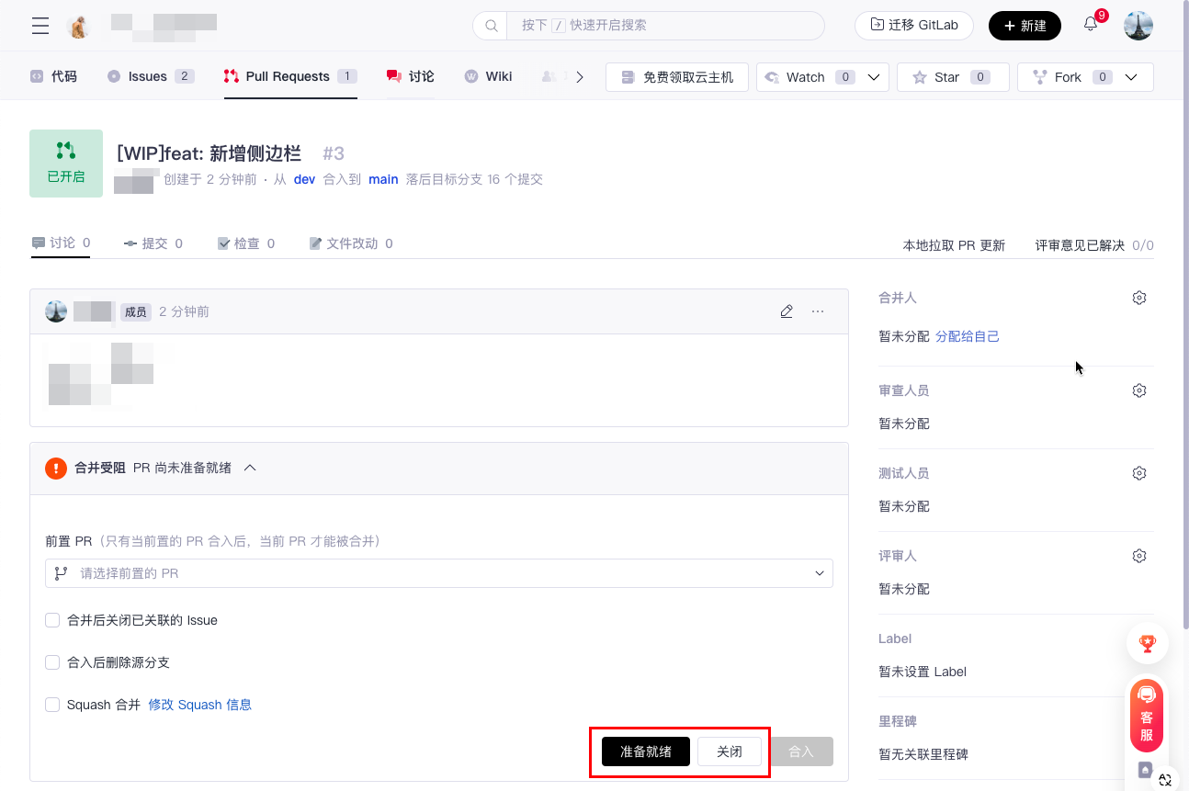The width and height of the screenshot is (1189, 791).
Task: Click the 分配给自己 link
Action: click(x=968, y=336)
